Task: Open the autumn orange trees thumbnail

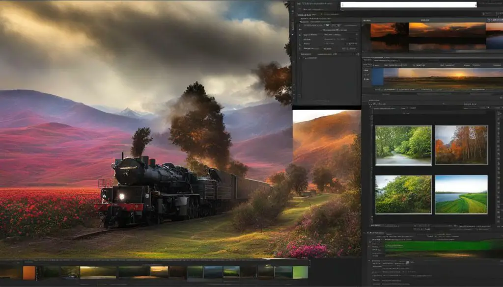Action: [461, 145]
